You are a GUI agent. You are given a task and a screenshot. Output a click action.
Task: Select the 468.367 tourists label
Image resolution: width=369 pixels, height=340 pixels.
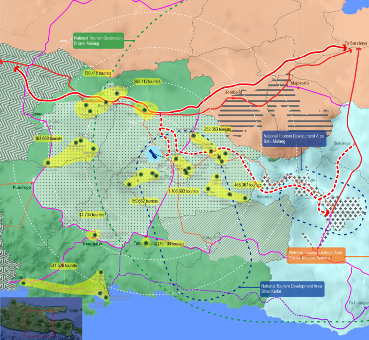click(247, 185)
